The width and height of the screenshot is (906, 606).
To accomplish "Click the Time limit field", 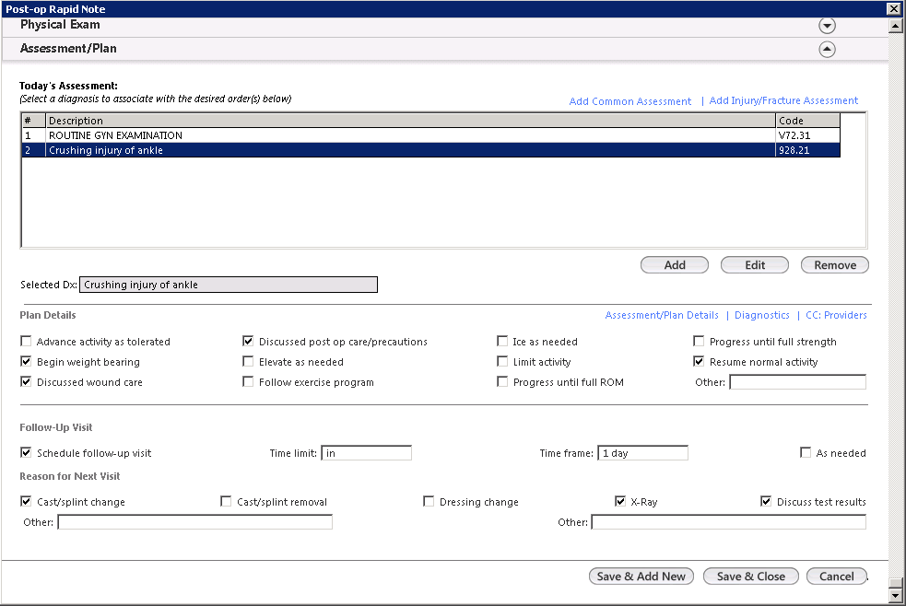I will pyautogui.click(x=366, y=453).
